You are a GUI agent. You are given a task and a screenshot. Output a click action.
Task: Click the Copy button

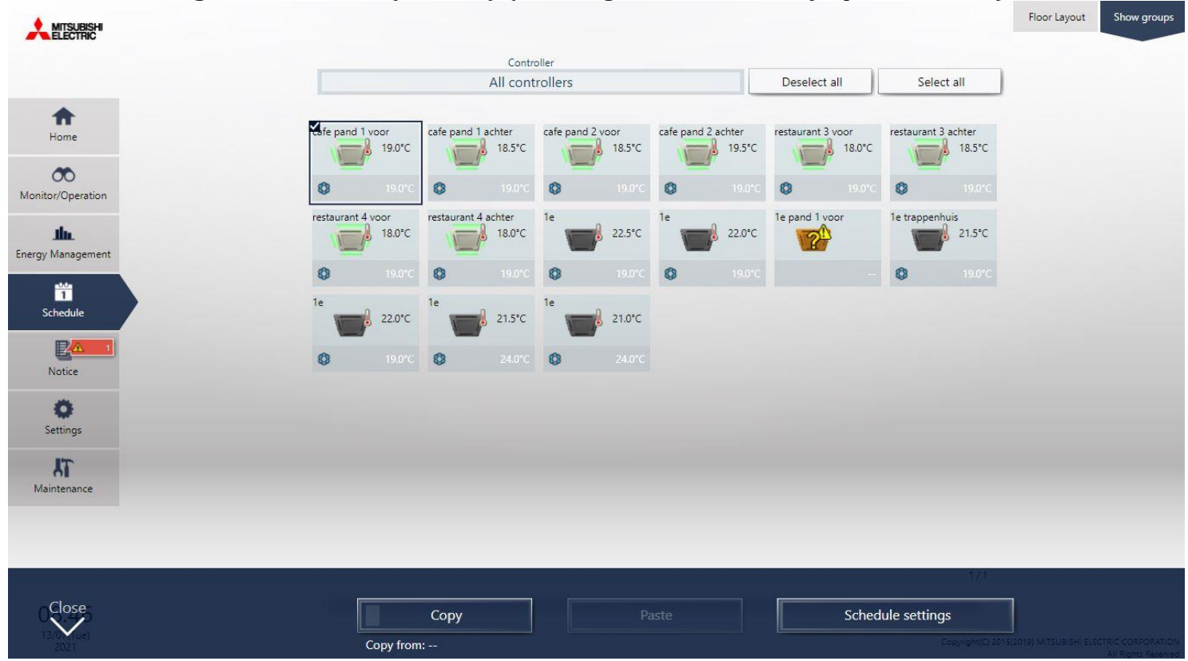point(445,615)
